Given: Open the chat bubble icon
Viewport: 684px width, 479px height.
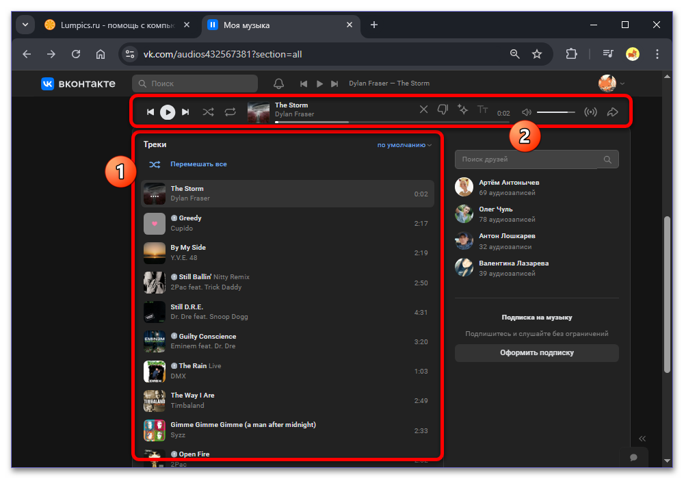Looking at the screenshot, I should [x=633, y=457].
